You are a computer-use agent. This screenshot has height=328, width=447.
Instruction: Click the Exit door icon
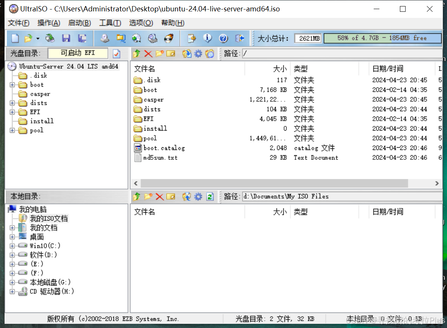tap(240, 38)
